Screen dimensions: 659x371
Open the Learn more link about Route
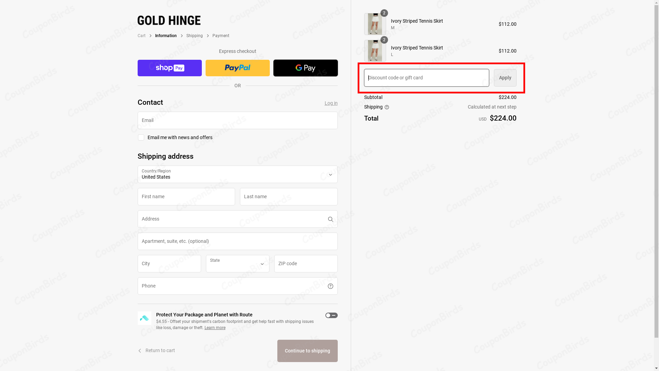click(x=215, y=328)
